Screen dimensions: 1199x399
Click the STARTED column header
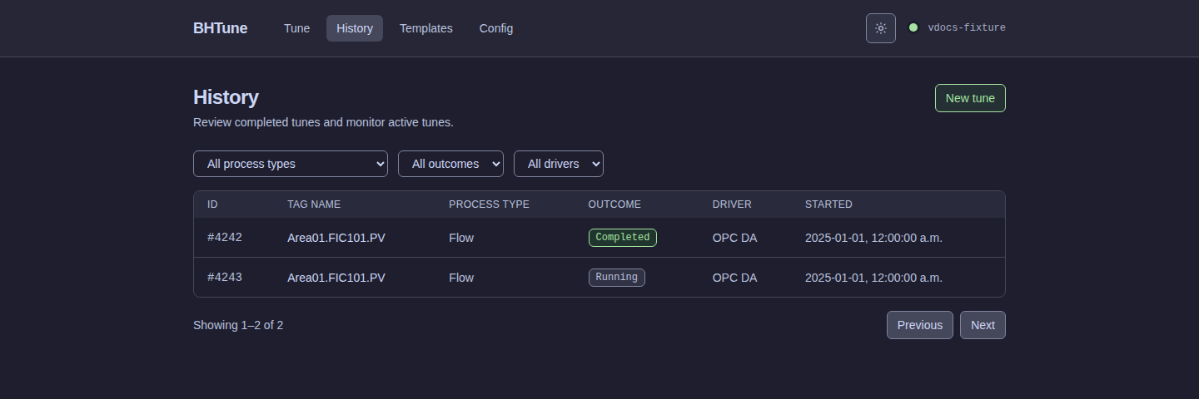(828, 204)
